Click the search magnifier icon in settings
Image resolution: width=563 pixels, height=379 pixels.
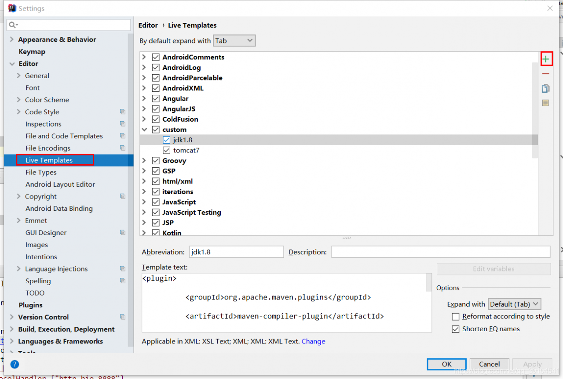point(13,25)
